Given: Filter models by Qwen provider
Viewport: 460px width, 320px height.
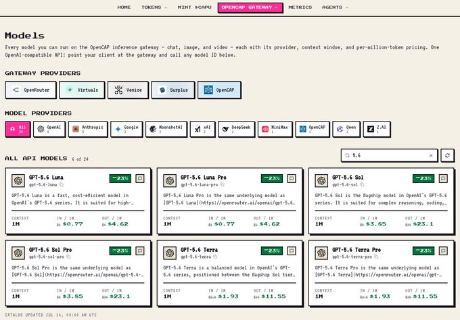Looking at the screenshot, I should [x=346, y=129].
